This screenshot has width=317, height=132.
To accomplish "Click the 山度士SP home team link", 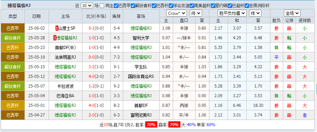I will (67, 28).
